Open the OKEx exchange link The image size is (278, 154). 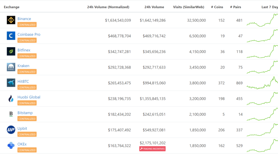pyautogui.click(x=22, y=144)
